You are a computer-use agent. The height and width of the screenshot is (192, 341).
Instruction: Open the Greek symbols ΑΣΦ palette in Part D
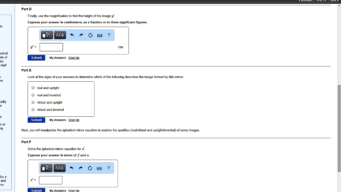point(60,35)
